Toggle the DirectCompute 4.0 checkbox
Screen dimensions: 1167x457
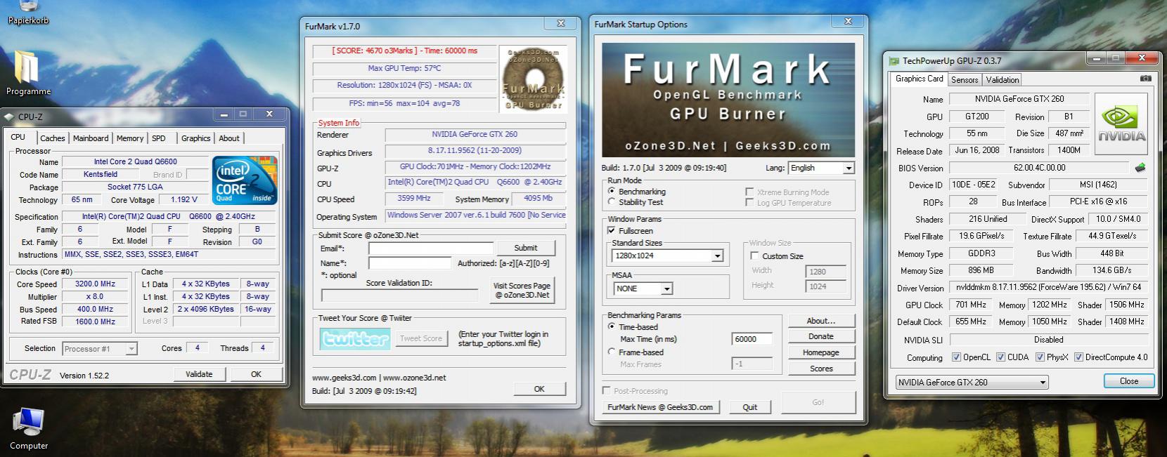click(x=1078, y=357)
